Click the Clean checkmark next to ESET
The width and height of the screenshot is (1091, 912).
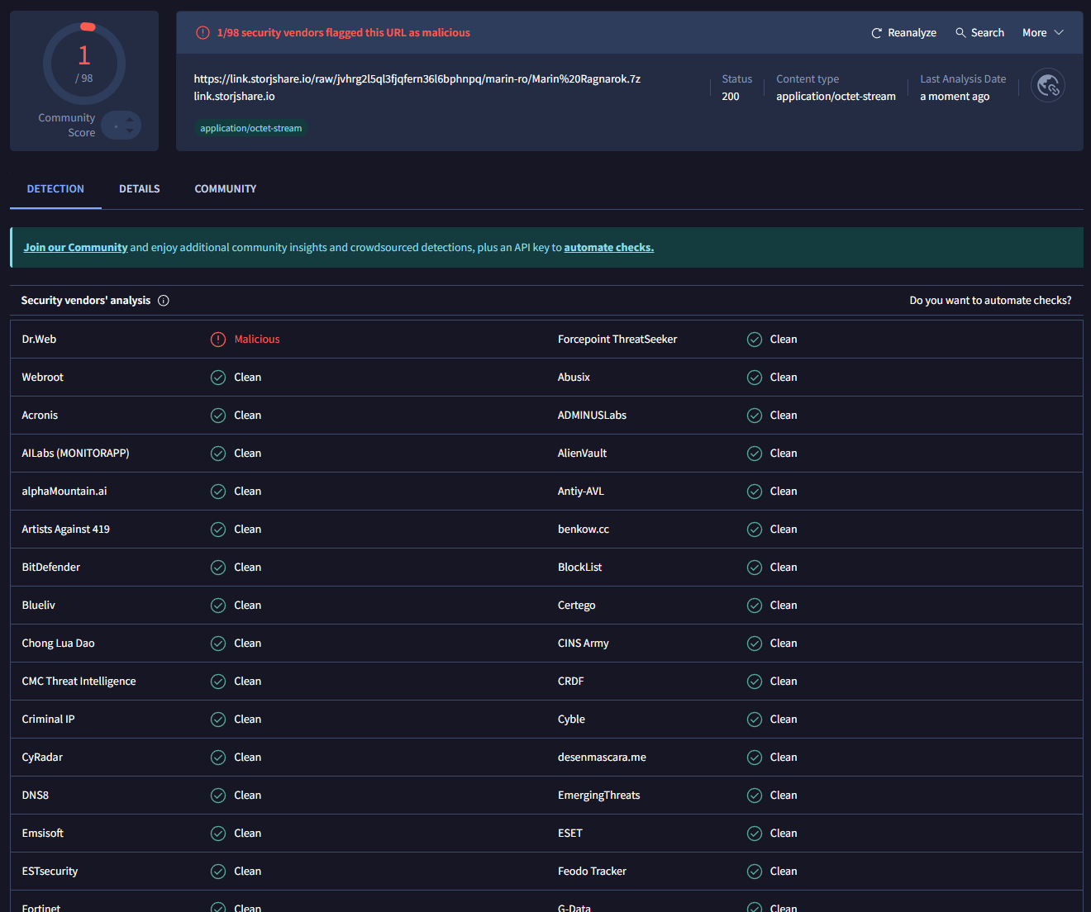tap(754, 833)
